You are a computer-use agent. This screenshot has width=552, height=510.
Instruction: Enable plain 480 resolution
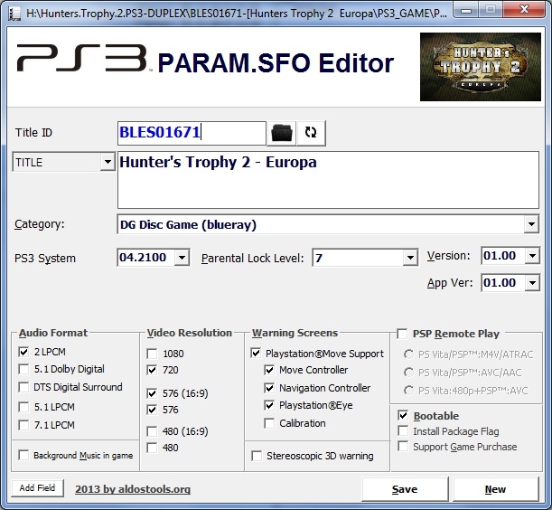click(x=152, y=448)
